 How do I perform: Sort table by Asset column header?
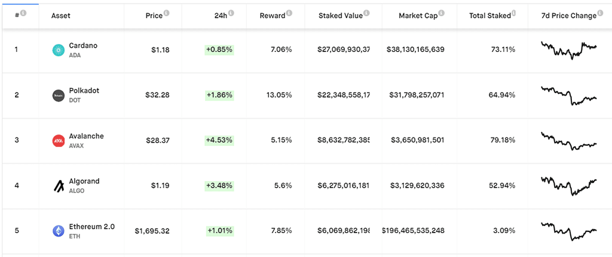click(61, 16)
